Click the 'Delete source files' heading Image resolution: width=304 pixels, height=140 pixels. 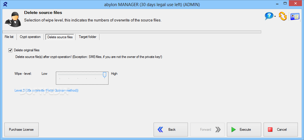(43, 12)
